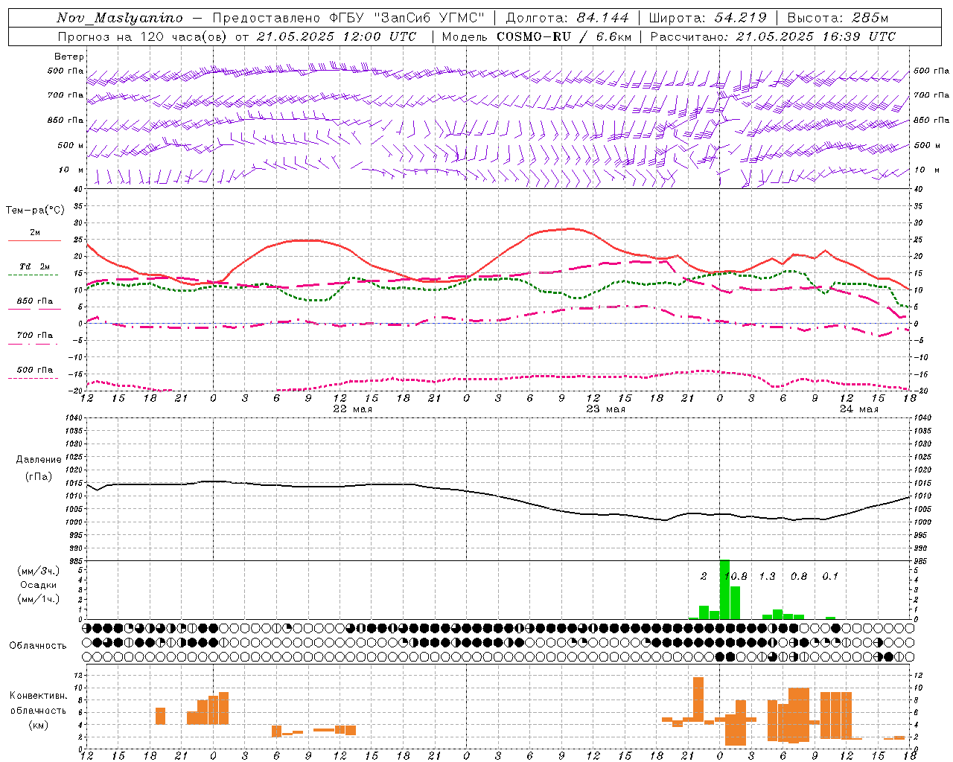Click the 0.8 precipitation total value

(x=799, y=577)
